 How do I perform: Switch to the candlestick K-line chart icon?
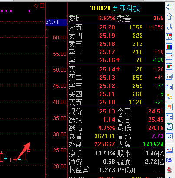point(169,67)
